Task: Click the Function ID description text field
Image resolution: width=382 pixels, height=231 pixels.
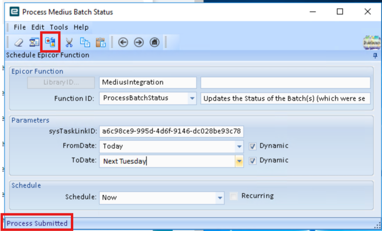Action: click(x=285, y=99)
